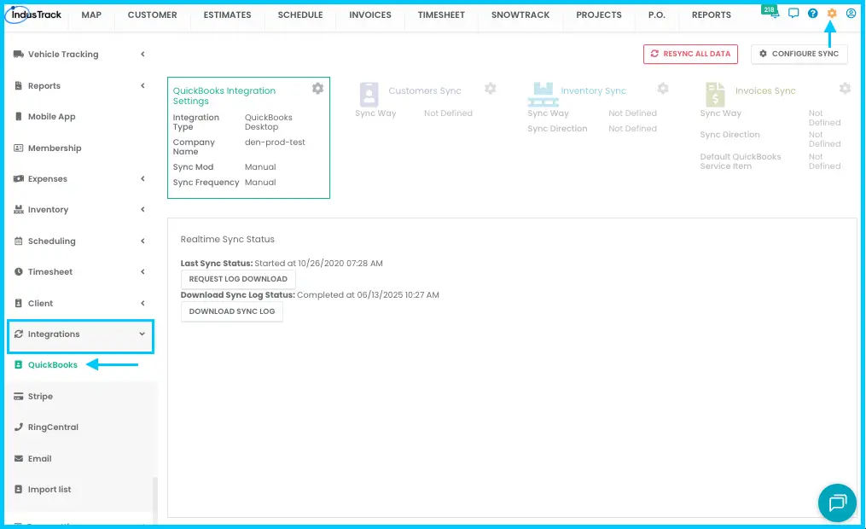866x529 pixels.
Task: Click the Membership card icon
Action: click(x=19, y=148)
